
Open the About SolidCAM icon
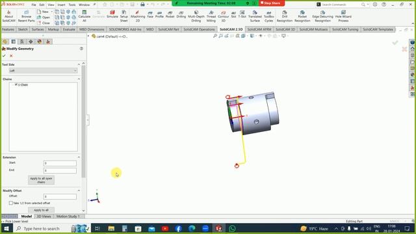(x=8, y=16)
